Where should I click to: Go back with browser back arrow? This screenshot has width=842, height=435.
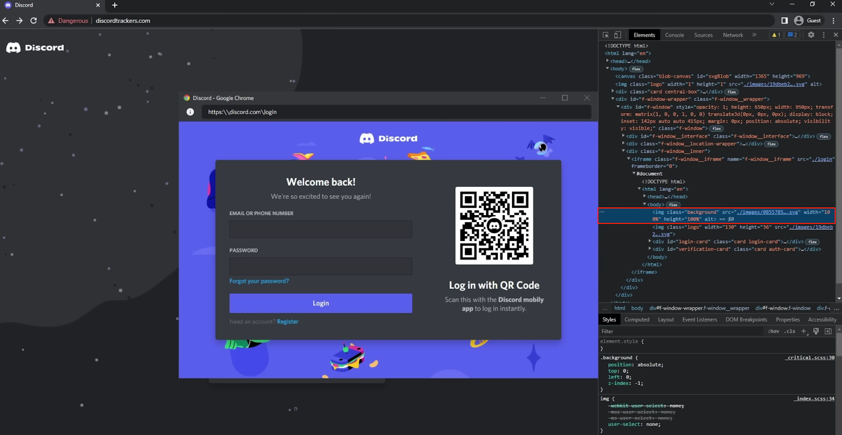[x=6, y=21]
